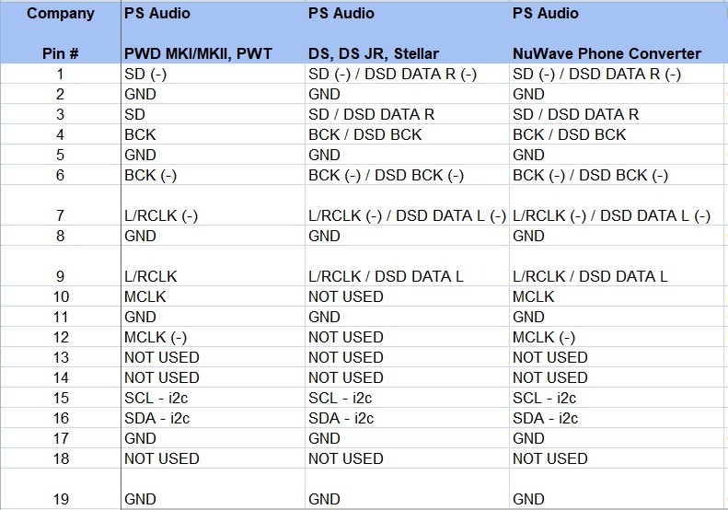The width and height of the screenshot is (728, 510).
Task: Select L/RCLK / DSD DATA L cell under Stellar
Action: click(x=407, y=266)
